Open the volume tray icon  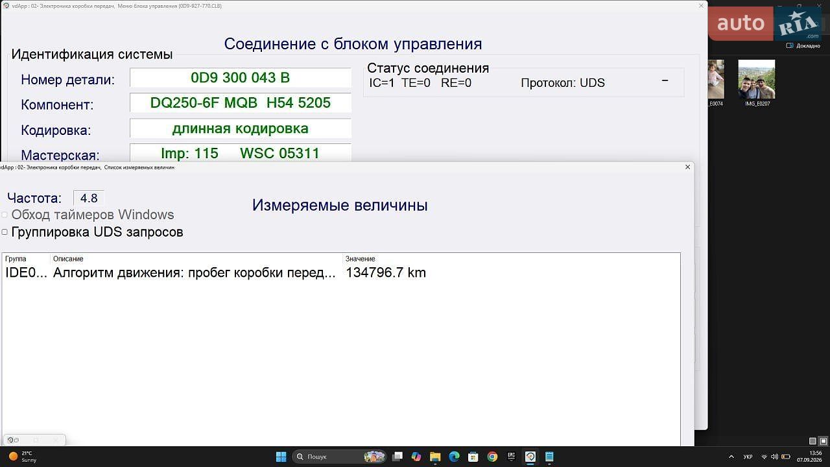(774, 457)
